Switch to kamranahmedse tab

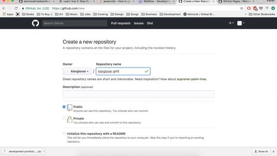coord(36,1)
